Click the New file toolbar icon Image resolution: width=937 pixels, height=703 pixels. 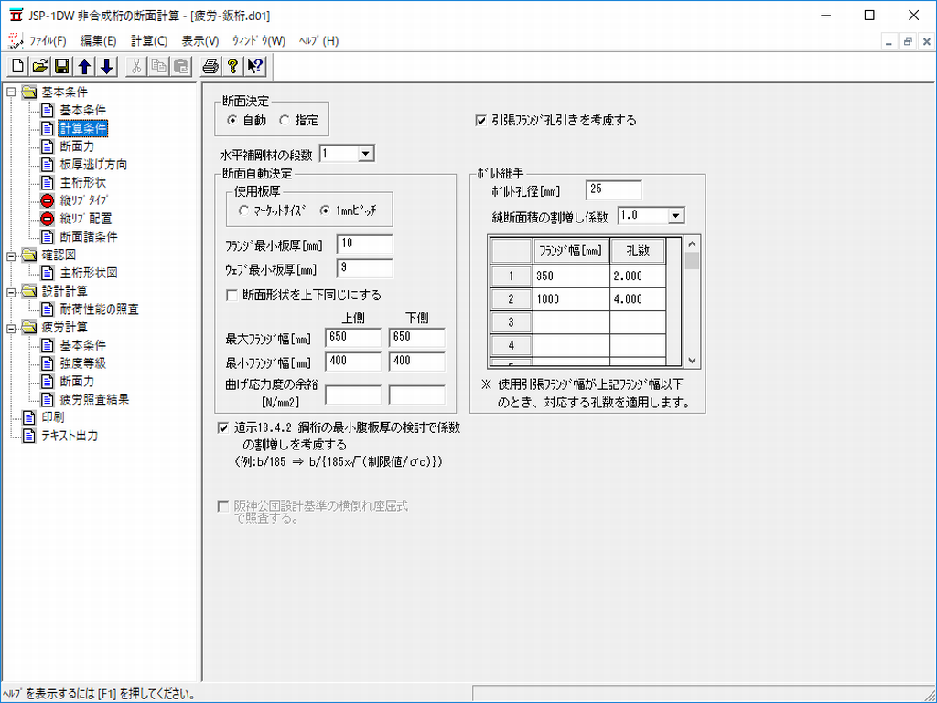click(17, 66)
